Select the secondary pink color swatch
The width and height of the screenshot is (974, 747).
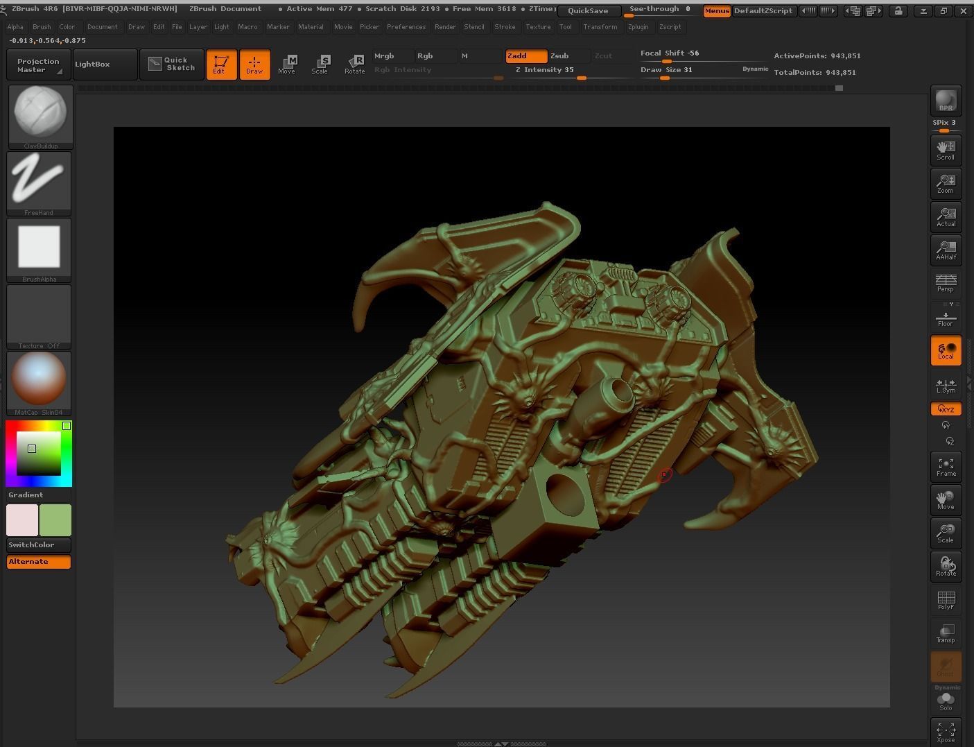22,520
